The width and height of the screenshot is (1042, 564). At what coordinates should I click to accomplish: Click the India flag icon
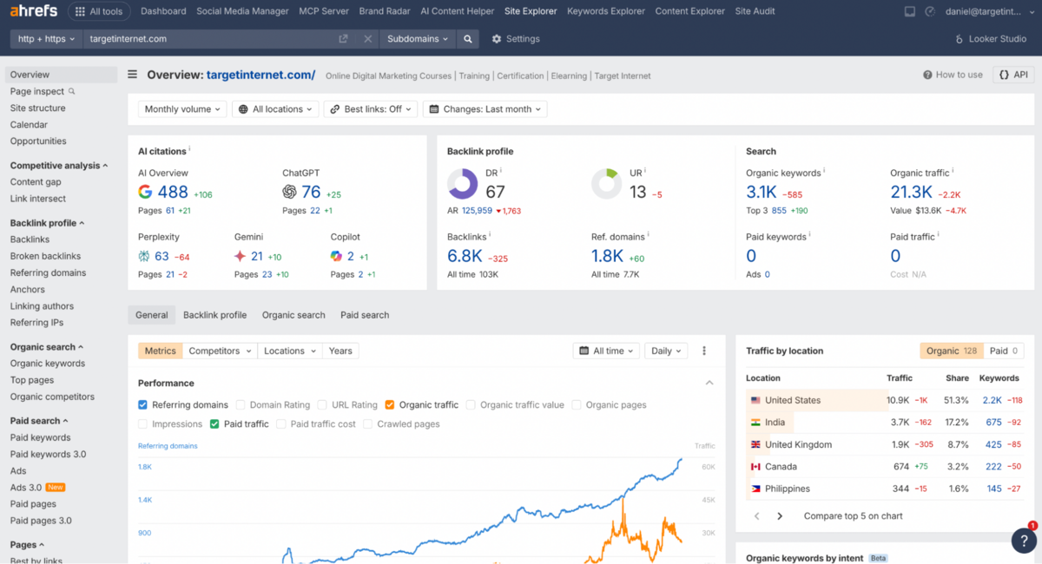click(x=755, y=423)
